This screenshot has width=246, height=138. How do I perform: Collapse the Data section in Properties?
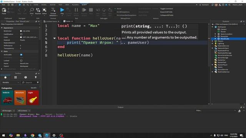point(2,51)
